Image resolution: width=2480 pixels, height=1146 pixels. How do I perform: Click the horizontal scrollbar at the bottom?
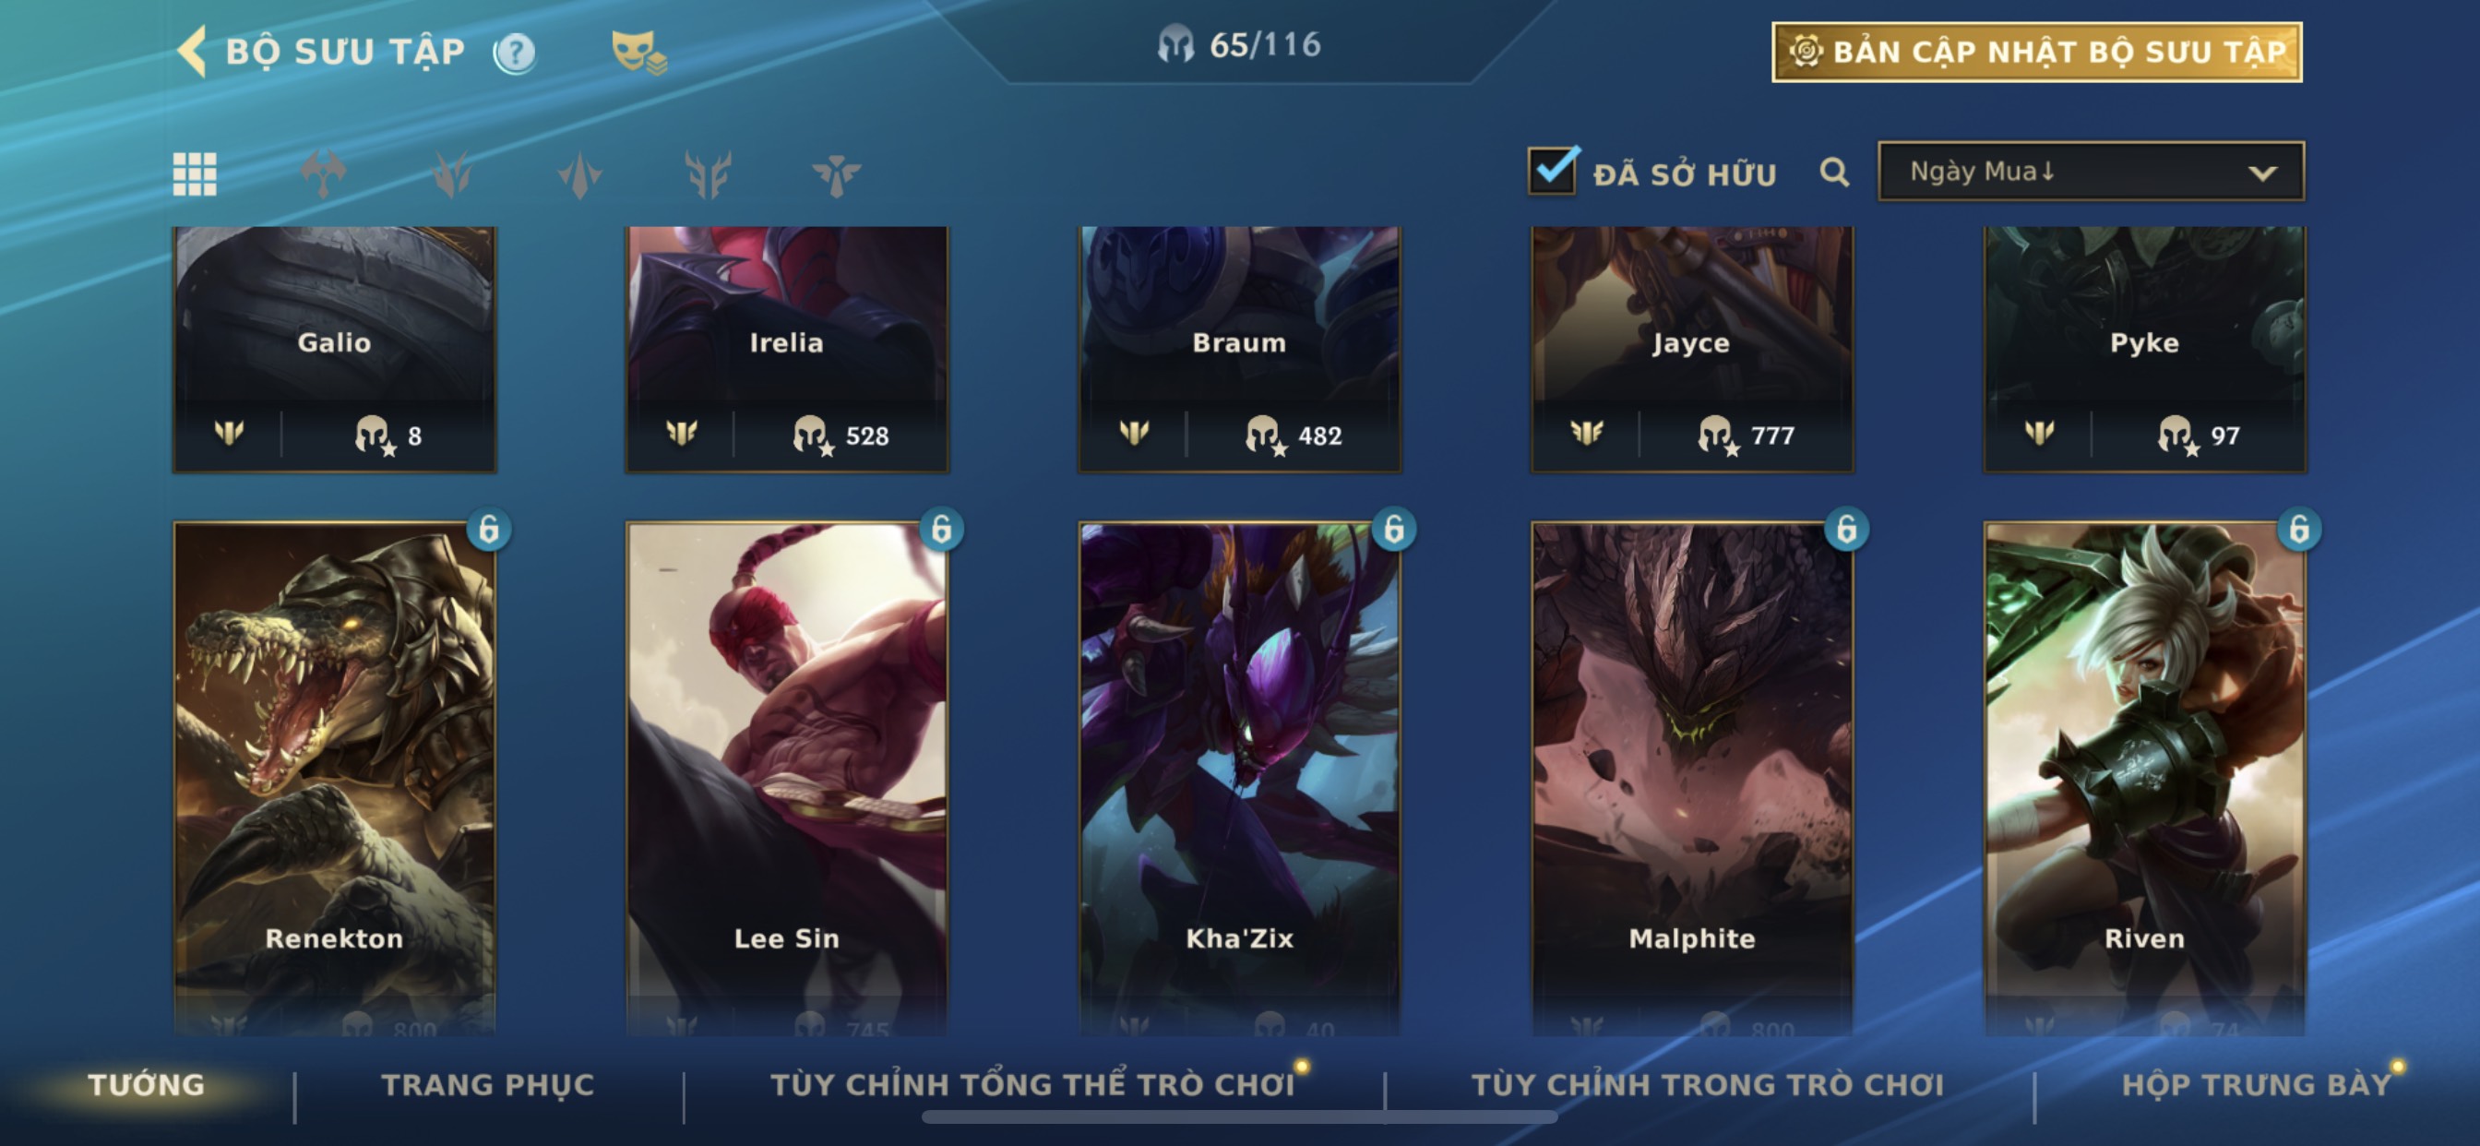[x=1239, y=1117]
